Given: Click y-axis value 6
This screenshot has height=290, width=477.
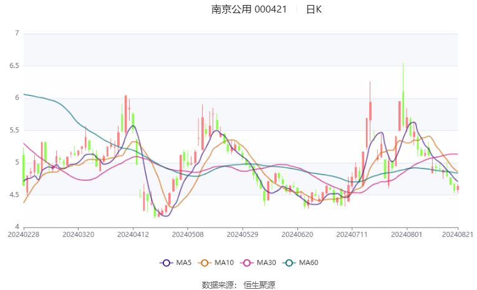Looking at the screenshot, I should tap(17, 98).
